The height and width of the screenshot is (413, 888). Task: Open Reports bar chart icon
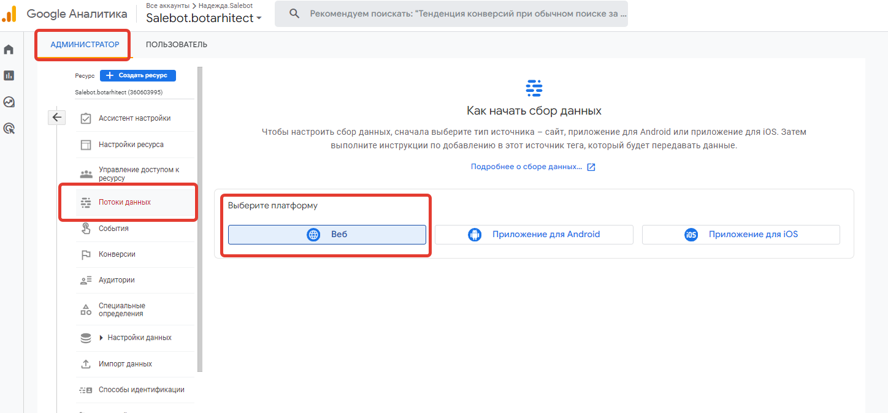[x=9, y=75]
